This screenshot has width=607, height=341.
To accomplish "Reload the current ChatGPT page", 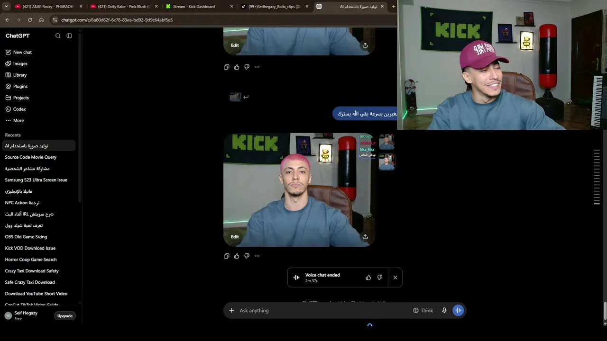I will pos(30,20).
